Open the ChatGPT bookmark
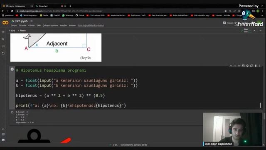 tap(55, 15)
